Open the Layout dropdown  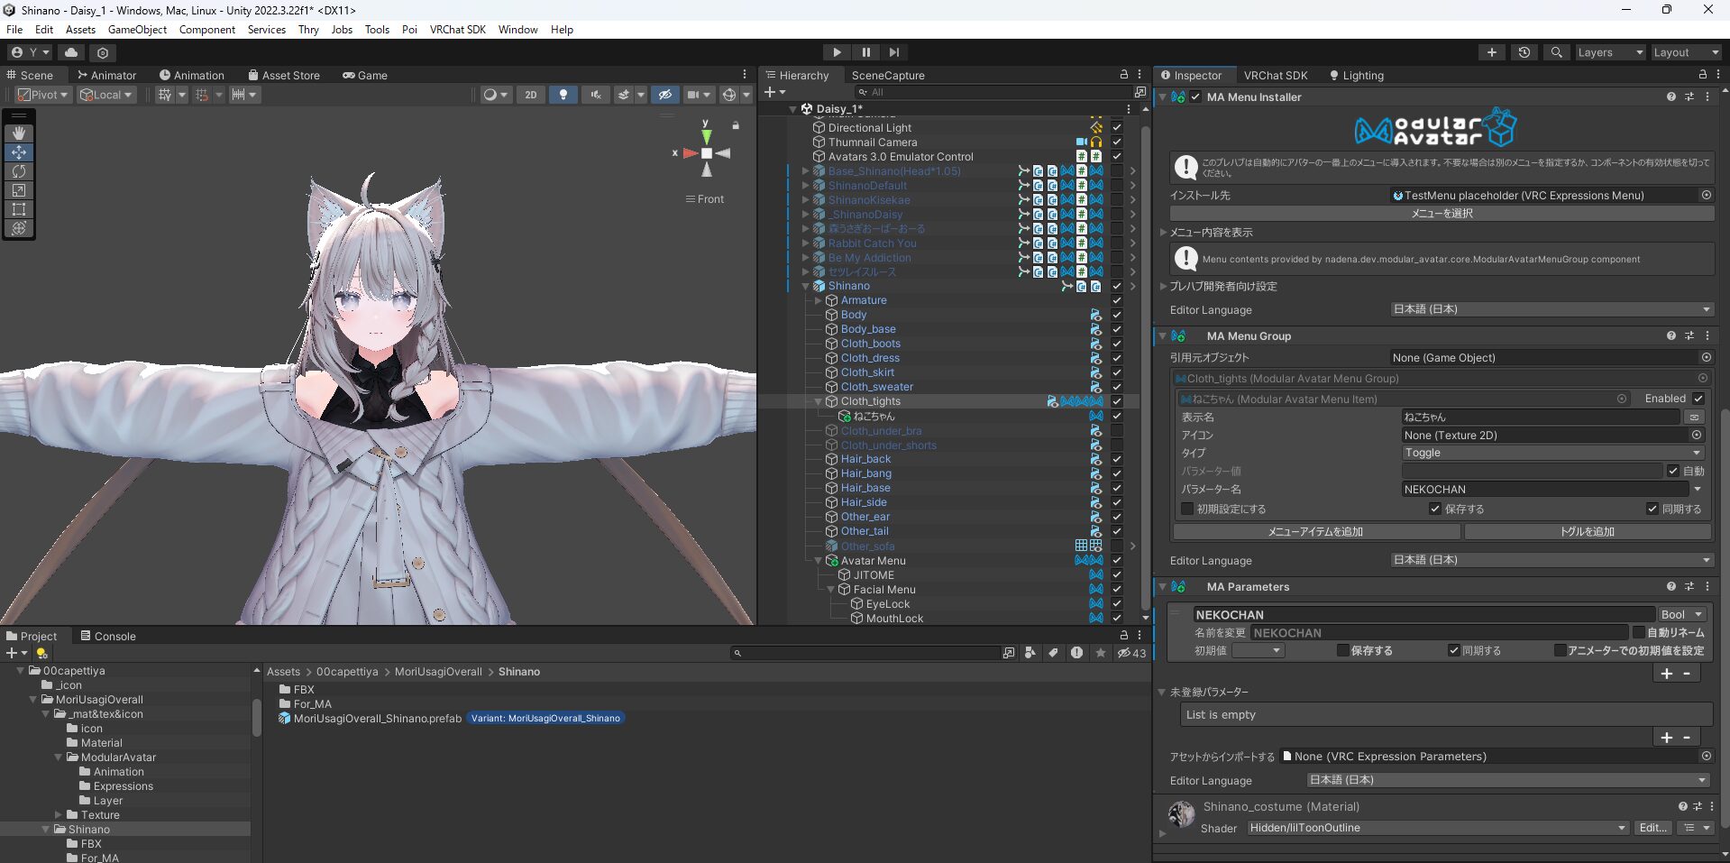pyautogui.click(x=1686, y=52)
